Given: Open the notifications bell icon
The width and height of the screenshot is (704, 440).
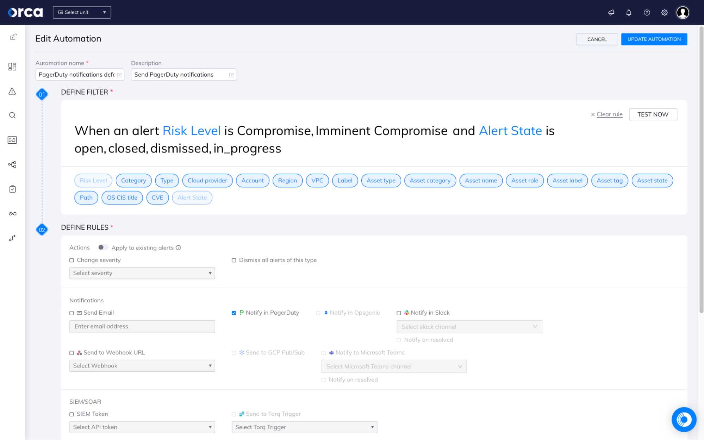Looking at the screenshot, I should (x=629, y=12).
